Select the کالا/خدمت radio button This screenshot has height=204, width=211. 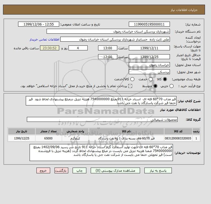click(132, 79)
